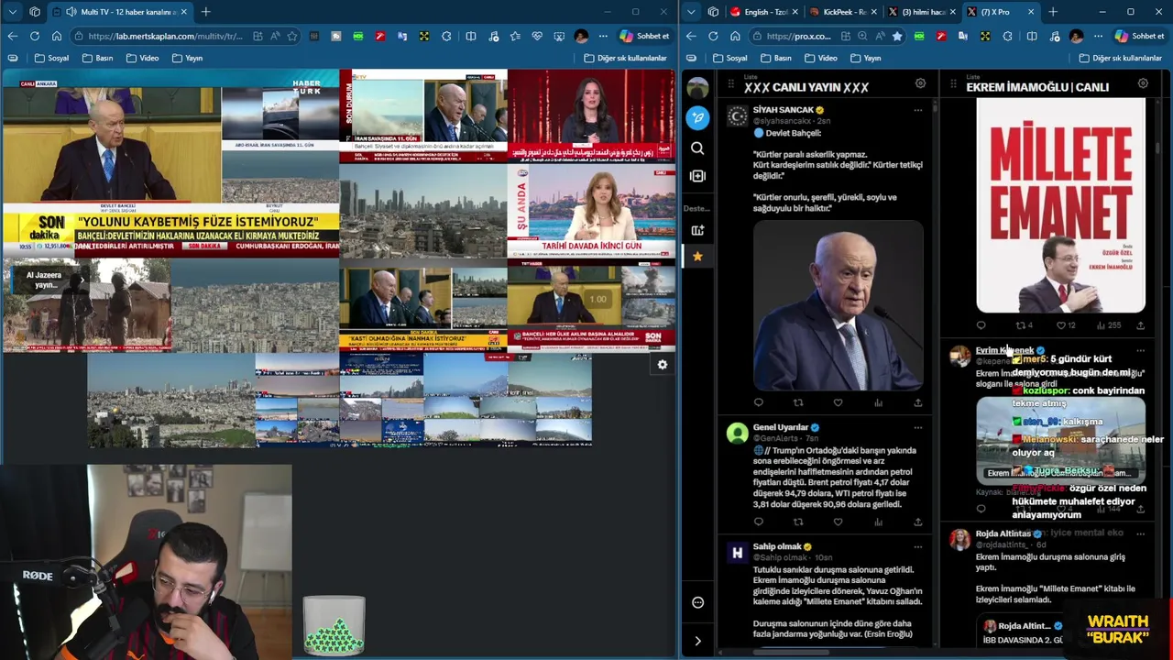Viewport: 1173px width, 660px height.
Task: Open more options on Sahip olmak post
Action: point(917,546)
